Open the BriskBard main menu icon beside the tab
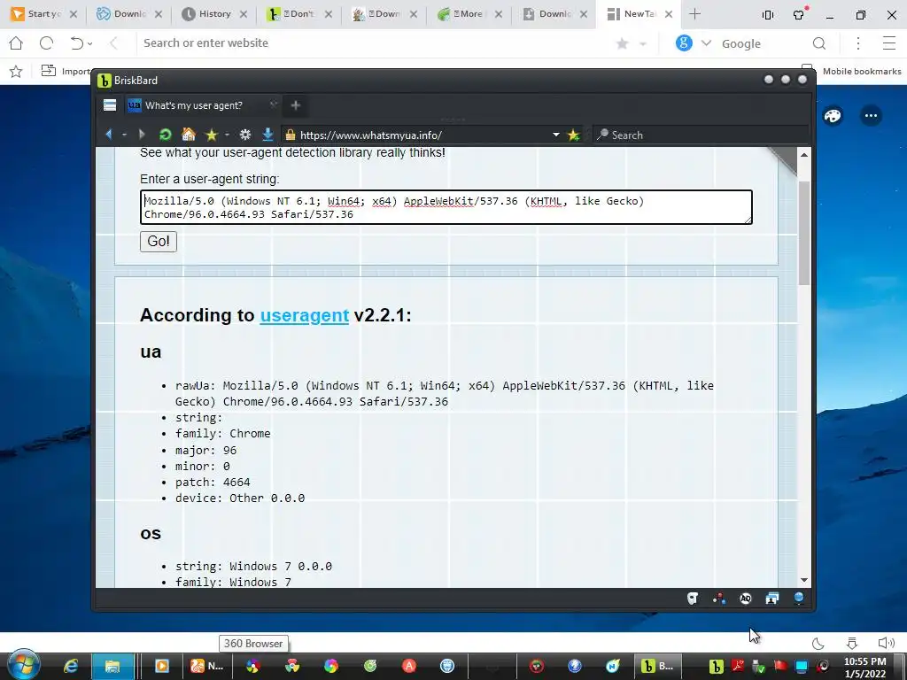The height and width of the screenshot is (680, 907). [110, 105]
